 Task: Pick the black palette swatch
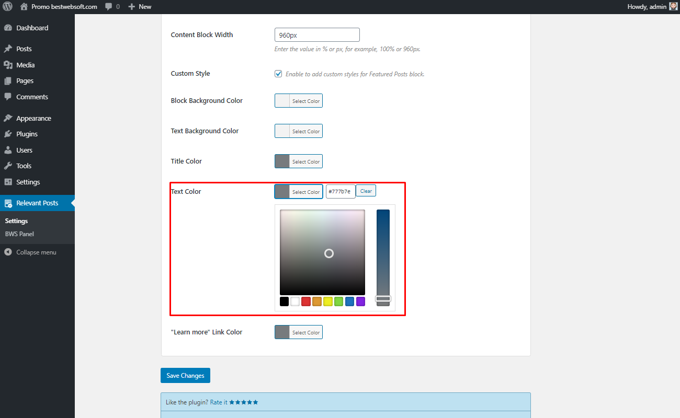tap(284, 301)
